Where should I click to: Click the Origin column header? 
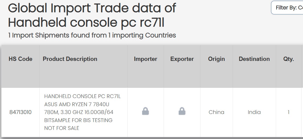point(216,59)
